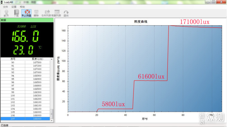Click the 序号 column header
The width and height of the screenshot is (227, 127).
pos(13,59)
